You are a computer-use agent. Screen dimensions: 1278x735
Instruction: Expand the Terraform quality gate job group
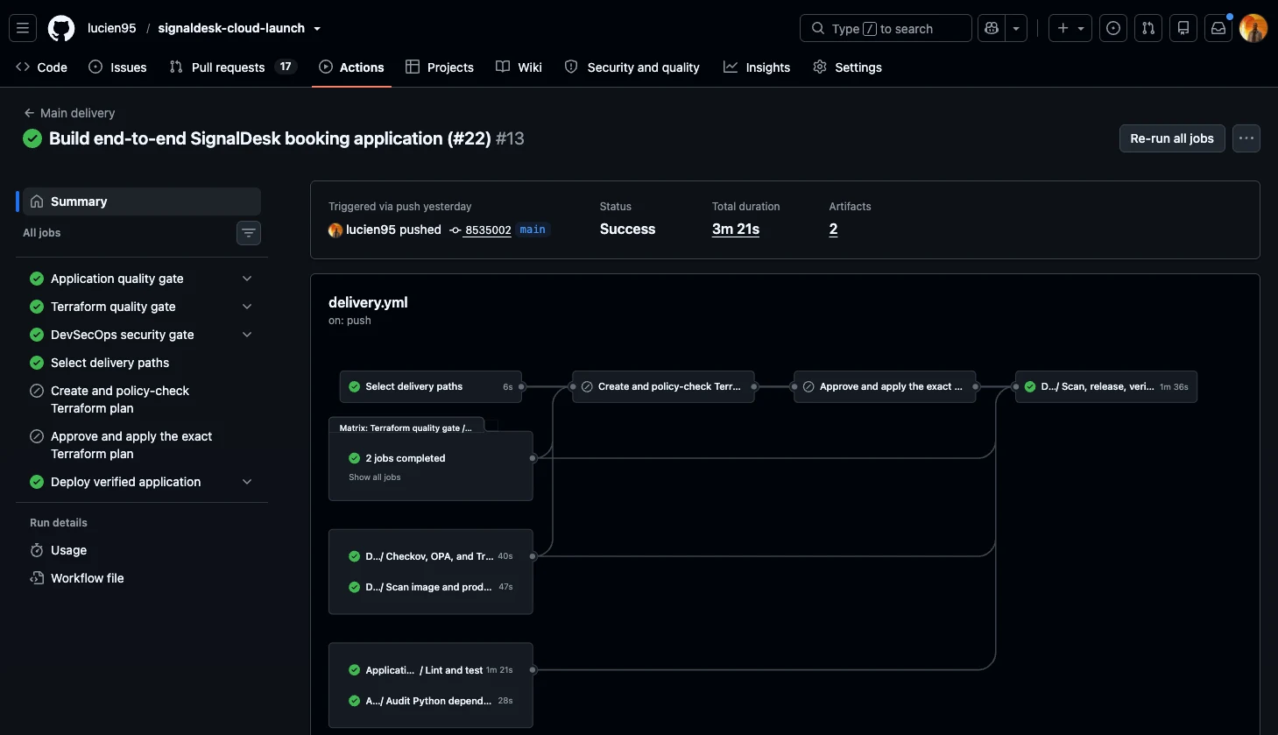247,307
